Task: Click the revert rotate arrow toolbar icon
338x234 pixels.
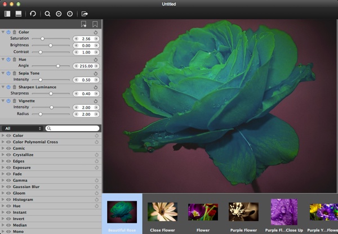Action: (x=33, y=13)
